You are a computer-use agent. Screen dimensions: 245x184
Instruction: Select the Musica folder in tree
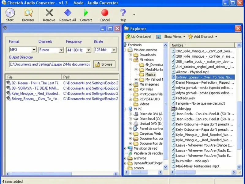click(150, 75)
